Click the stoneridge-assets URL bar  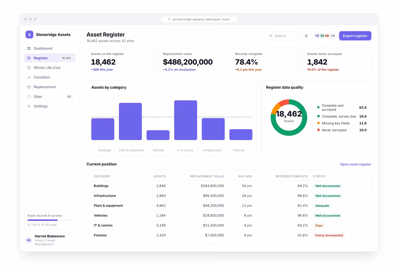199,19
